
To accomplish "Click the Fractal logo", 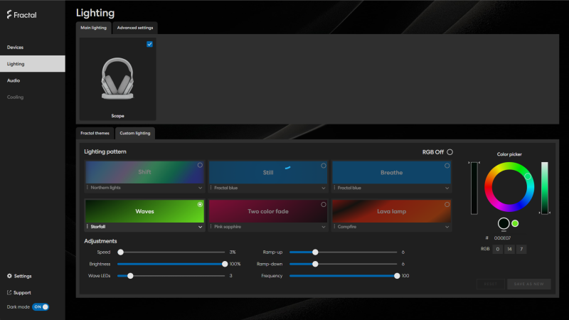I will coord(21,14).
